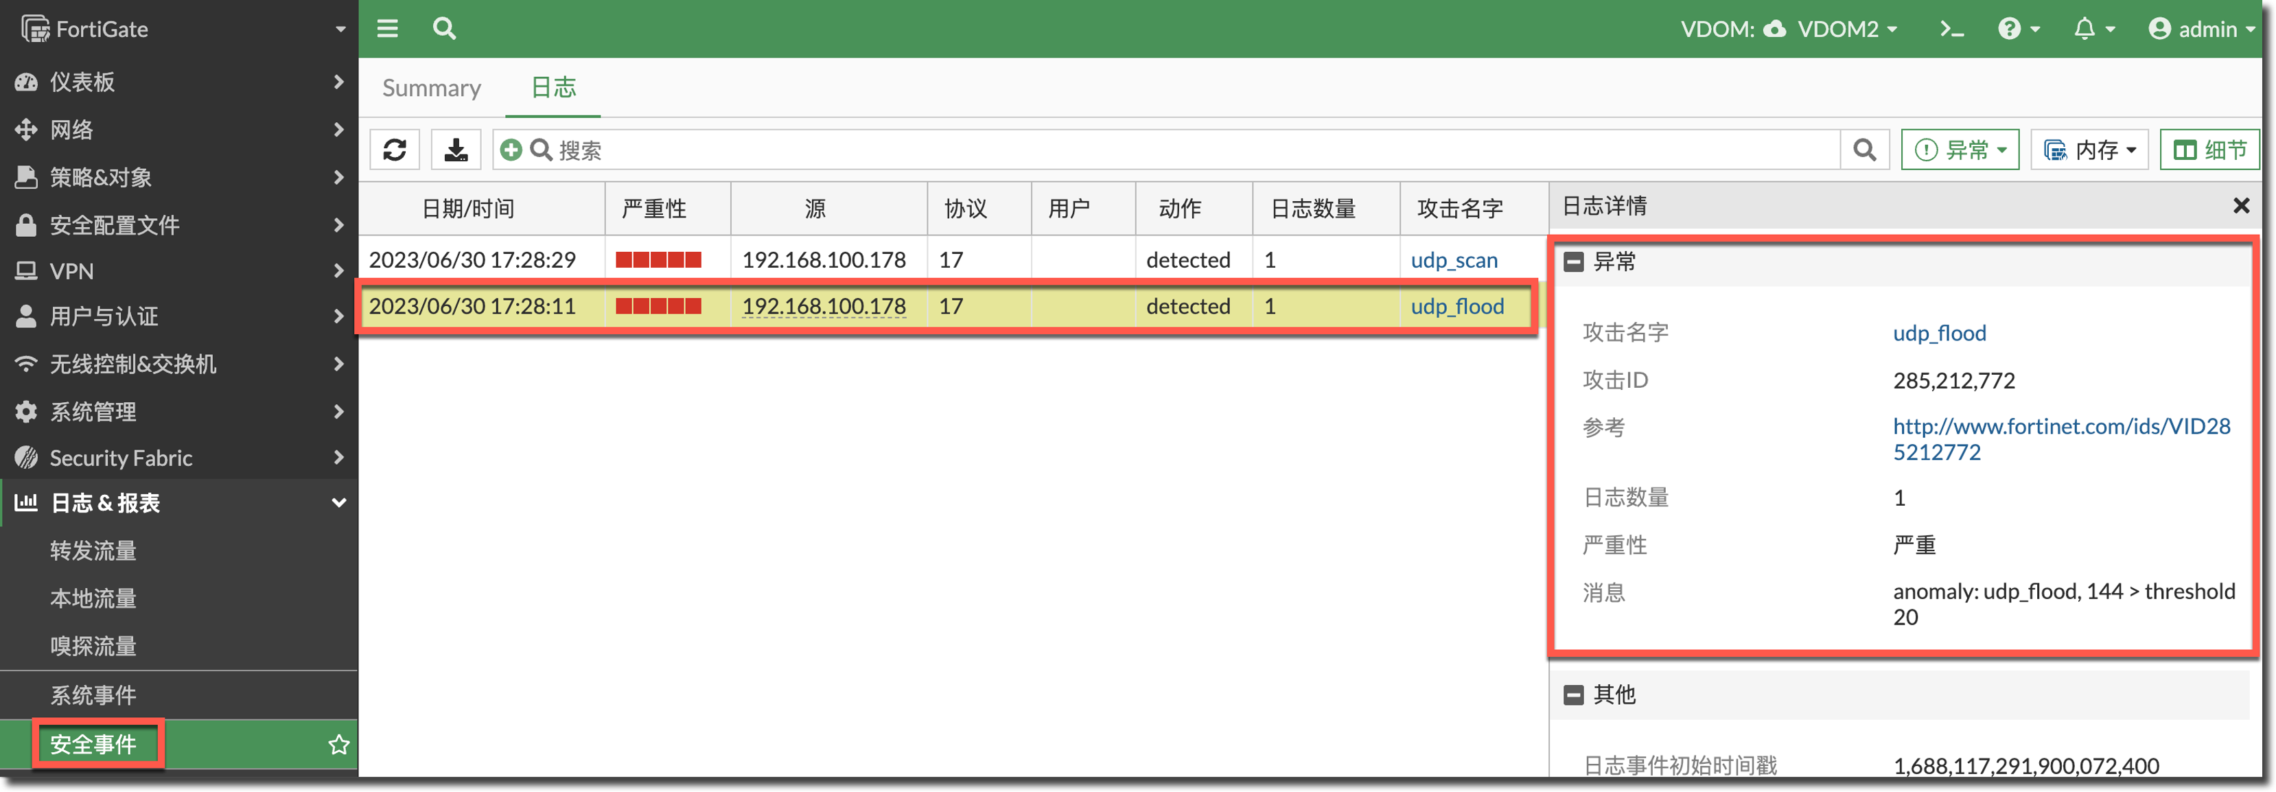The width and height of the screenshot is (2276, 792).
Task: Click the red severity bar of udp_flood row
Action: click(658, 307)
